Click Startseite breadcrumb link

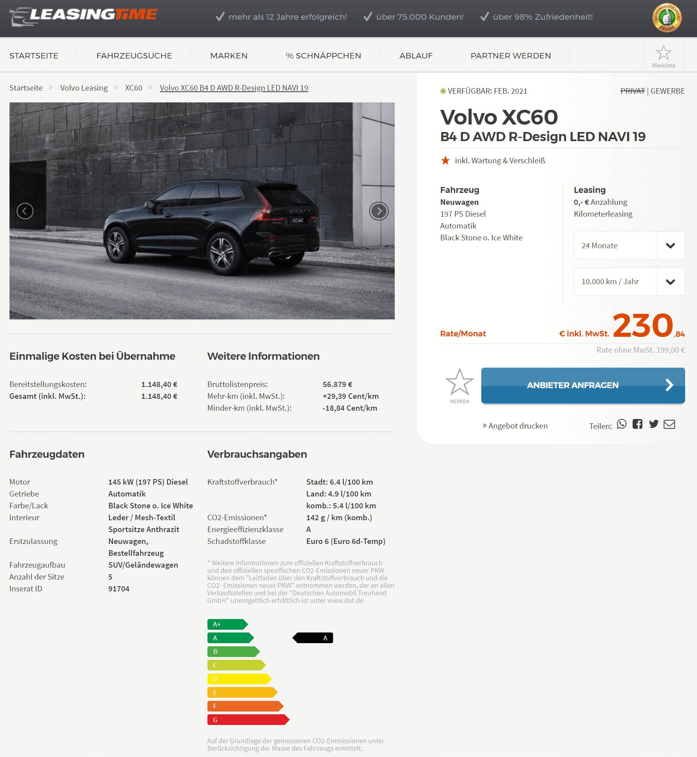[x=26, y=88]
